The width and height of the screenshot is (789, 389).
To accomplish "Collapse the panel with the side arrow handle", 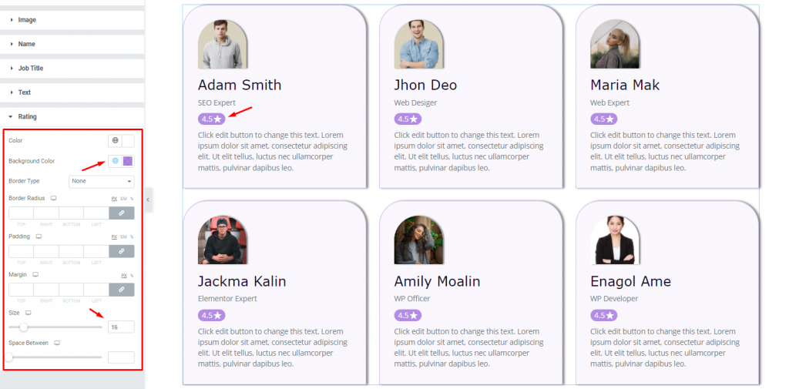I will coord(148,200).
